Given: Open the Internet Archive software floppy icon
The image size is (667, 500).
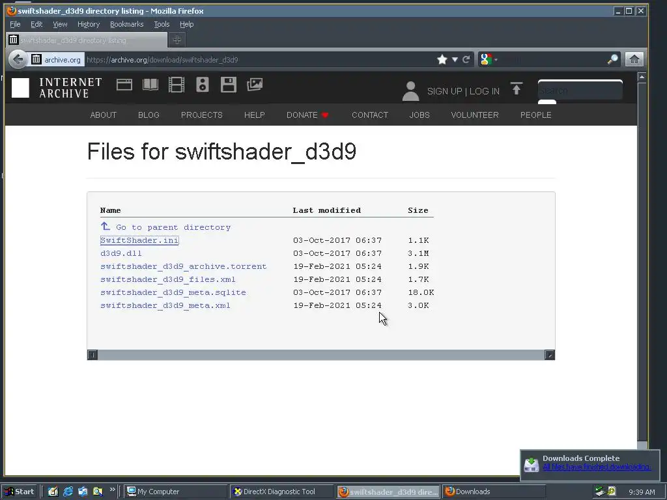Looking at the screenshot, I should 229,85.
